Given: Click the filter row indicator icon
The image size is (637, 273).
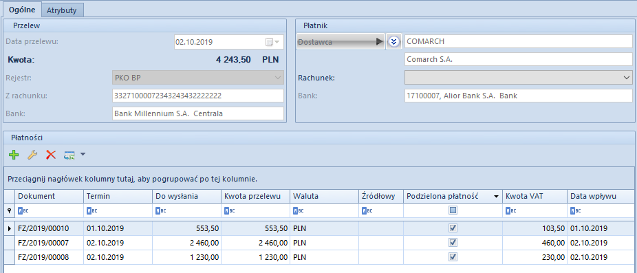Looking at the screenshot, I should coord(9,210).
